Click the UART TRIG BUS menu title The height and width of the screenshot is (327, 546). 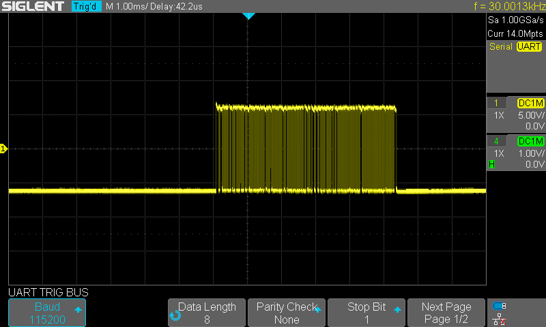48,292
